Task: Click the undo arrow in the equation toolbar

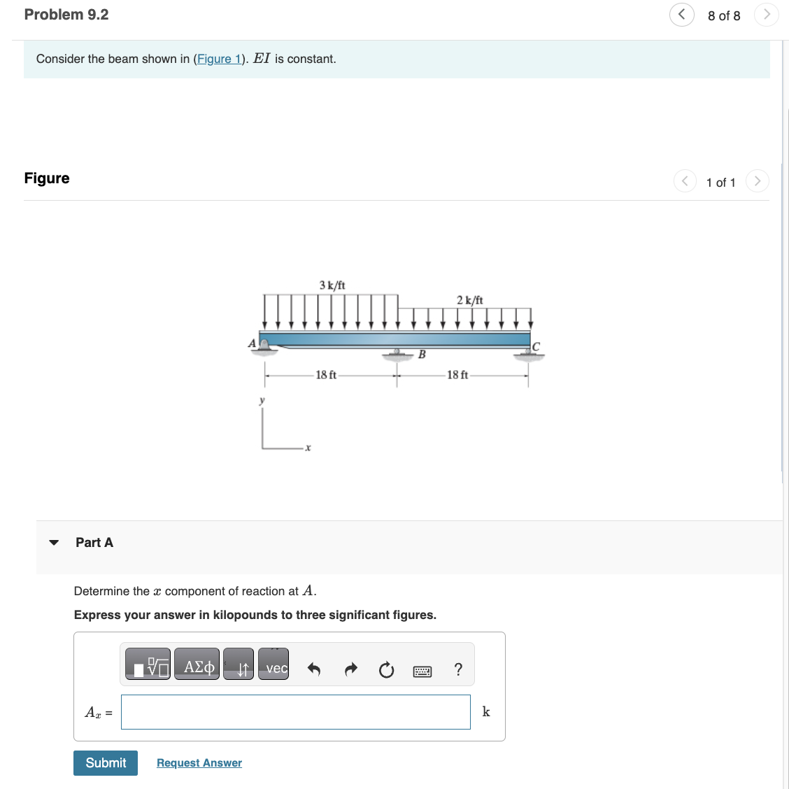Action: tap(313, 669)
